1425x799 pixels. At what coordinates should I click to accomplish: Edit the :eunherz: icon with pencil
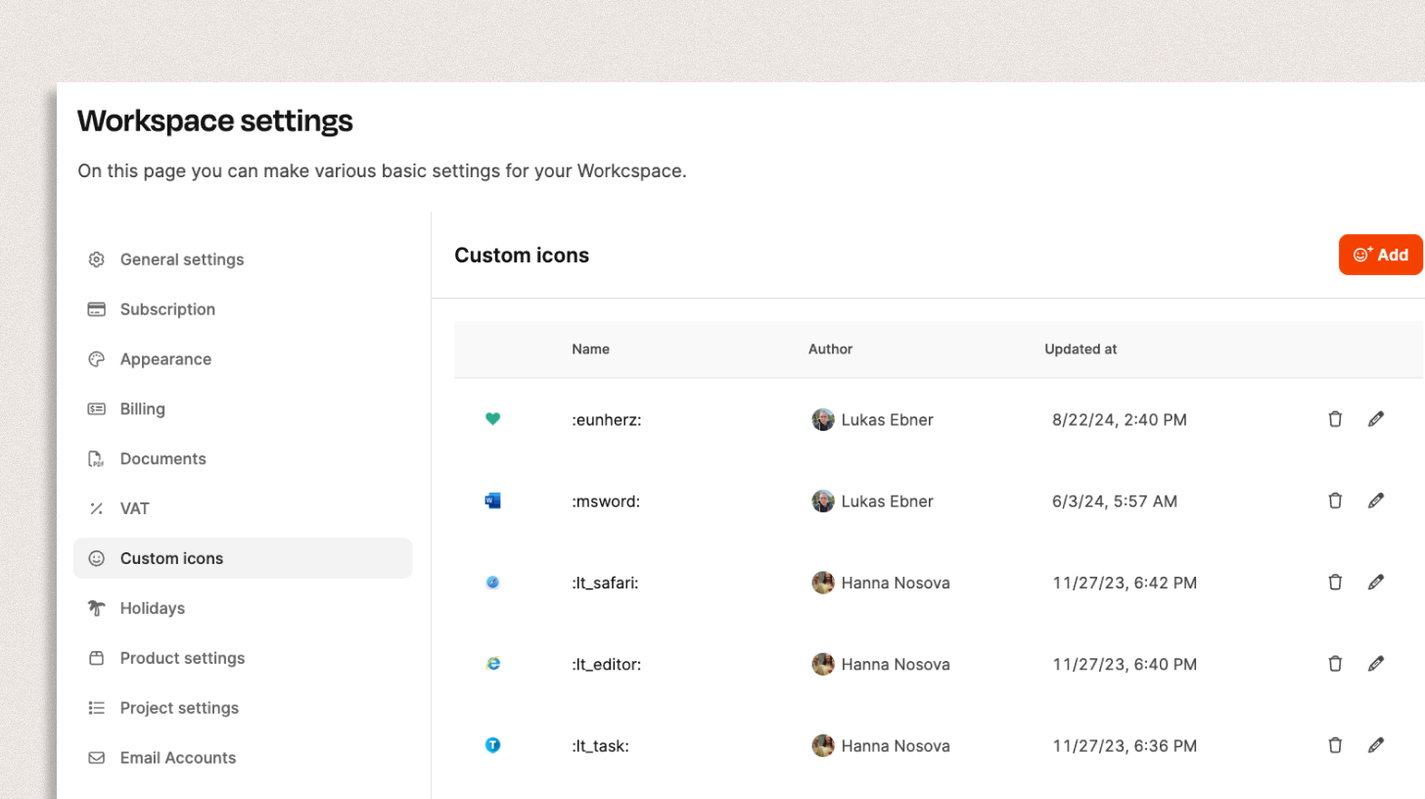pyautogui.click(x=1376, y=419)
